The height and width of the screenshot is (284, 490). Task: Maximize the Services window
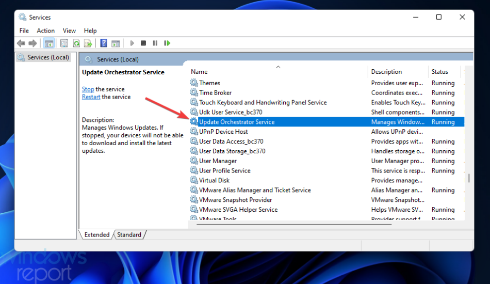(439, 17)
